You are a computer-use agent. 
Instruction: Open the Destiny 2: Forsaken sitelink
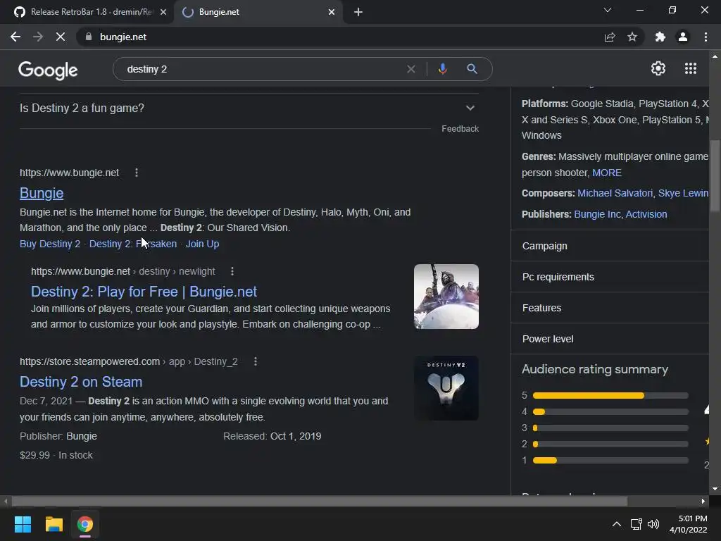point(133,244)
